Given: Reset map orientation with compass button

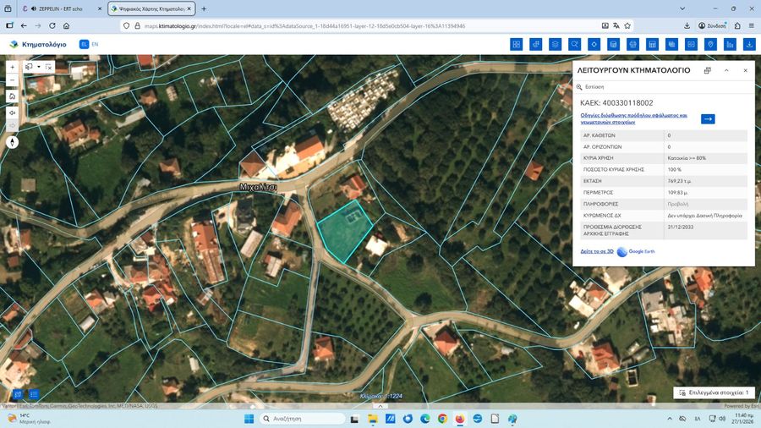Looking at the screenshot, I should click(x=12, y=142).
